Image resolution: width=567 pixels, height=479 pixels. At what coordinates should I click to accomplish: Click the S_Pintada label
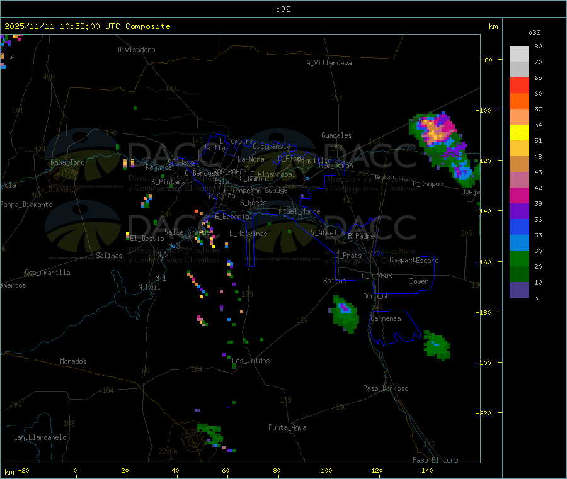point(168,182)
